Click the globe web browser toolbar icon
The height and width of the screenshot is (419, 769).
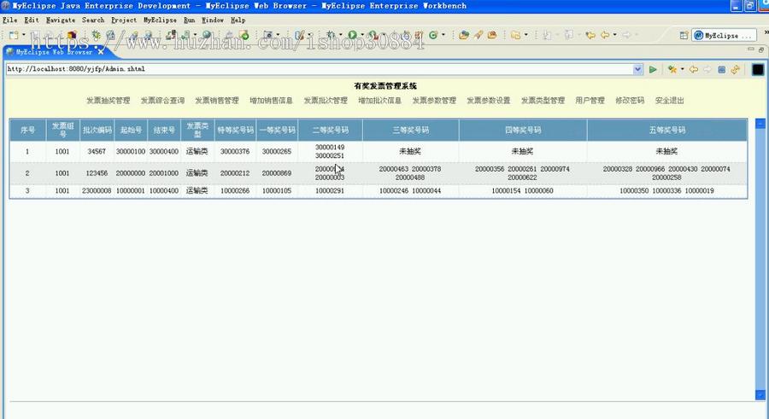[207, 35]
